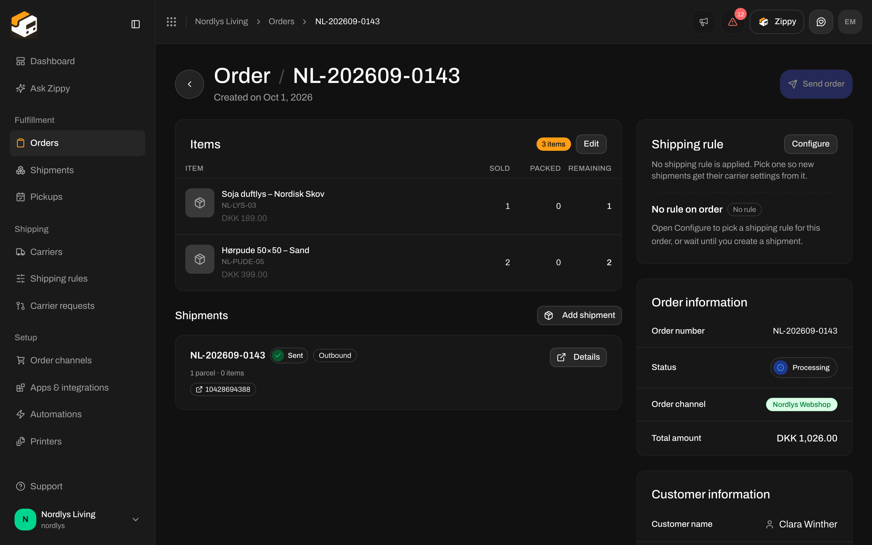Click shipment title NL-202609-0143
872x545 pixels.
[x=227, y=355]
